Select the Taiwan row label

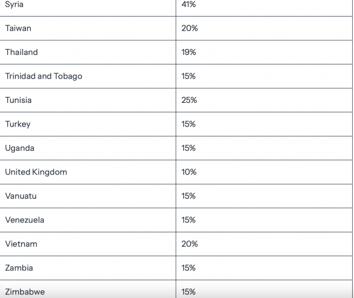click(x=18, y=28)
